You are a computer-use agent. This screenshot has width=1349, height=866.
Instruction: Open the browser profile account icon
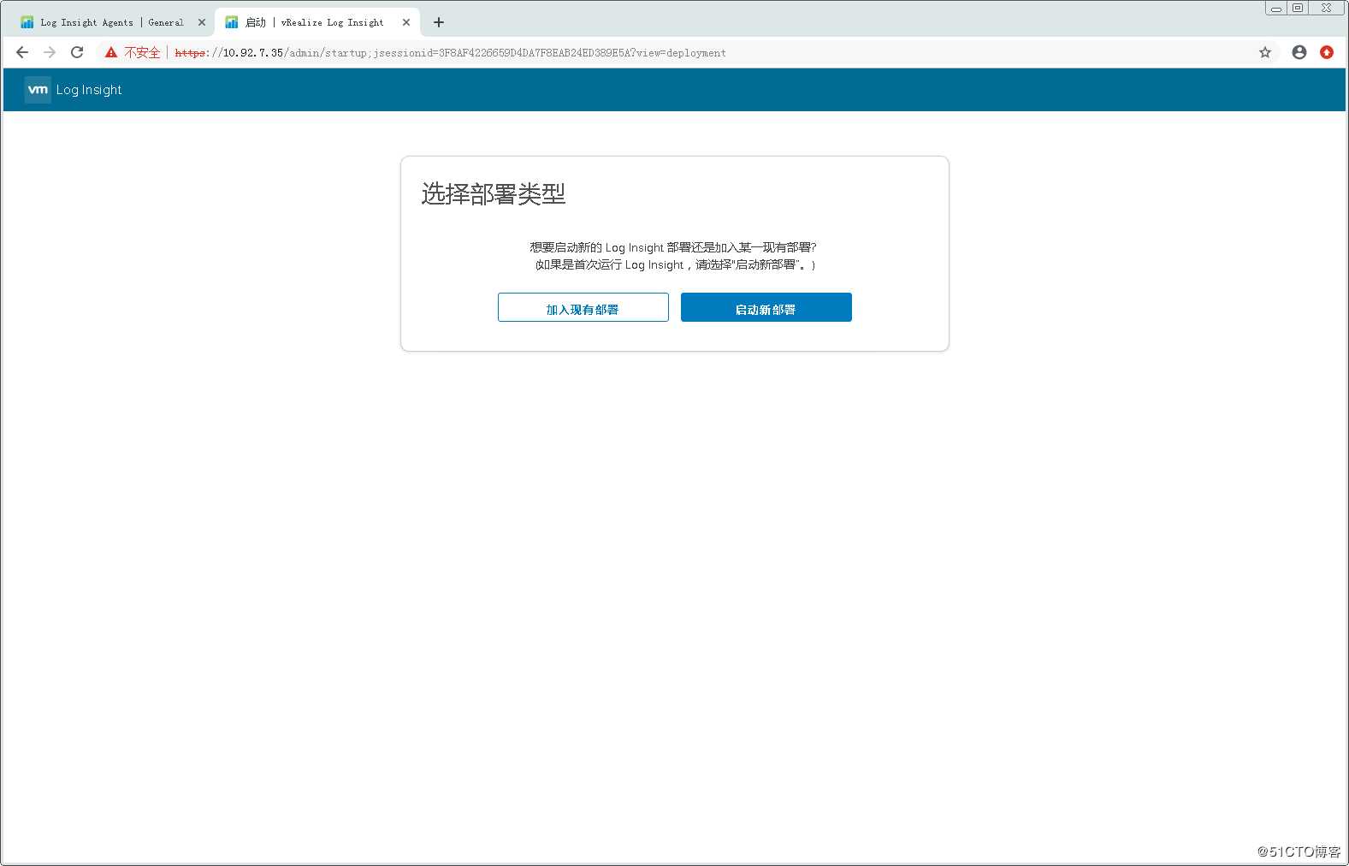click(x=1299, y=52)
